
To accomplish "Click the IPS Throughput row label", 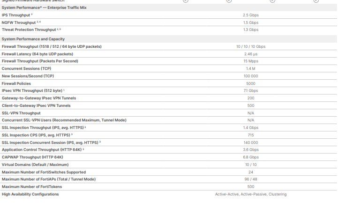I will [x=16, y=15].
